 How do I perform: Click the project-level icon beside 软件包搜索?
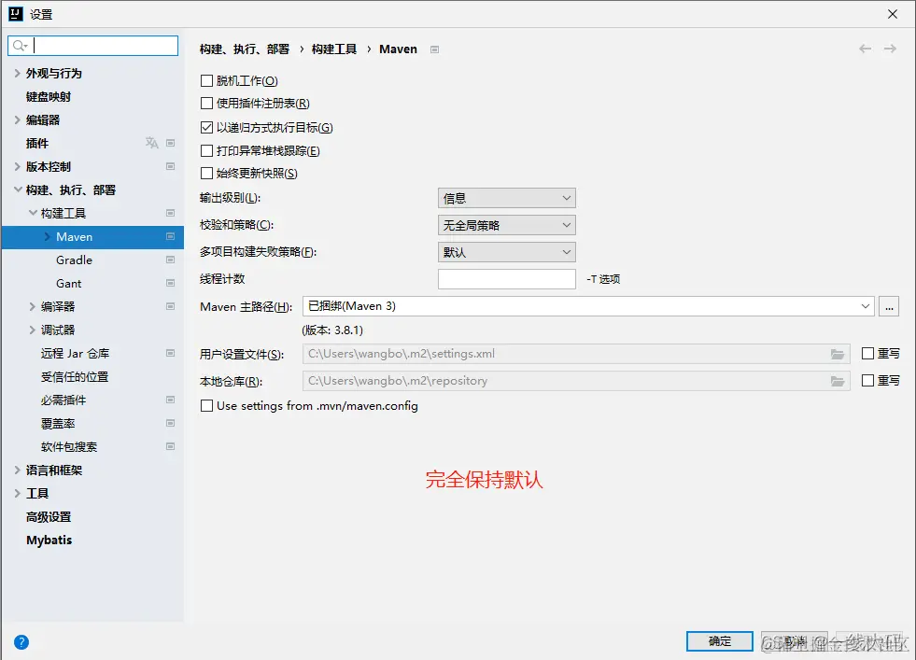tap(171, 447)
